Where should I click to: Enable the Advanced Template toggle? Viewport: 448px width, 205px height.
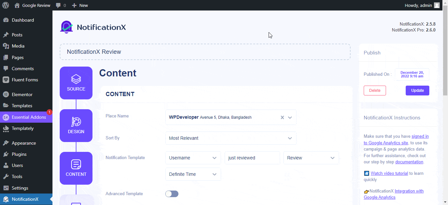point(172,194)
